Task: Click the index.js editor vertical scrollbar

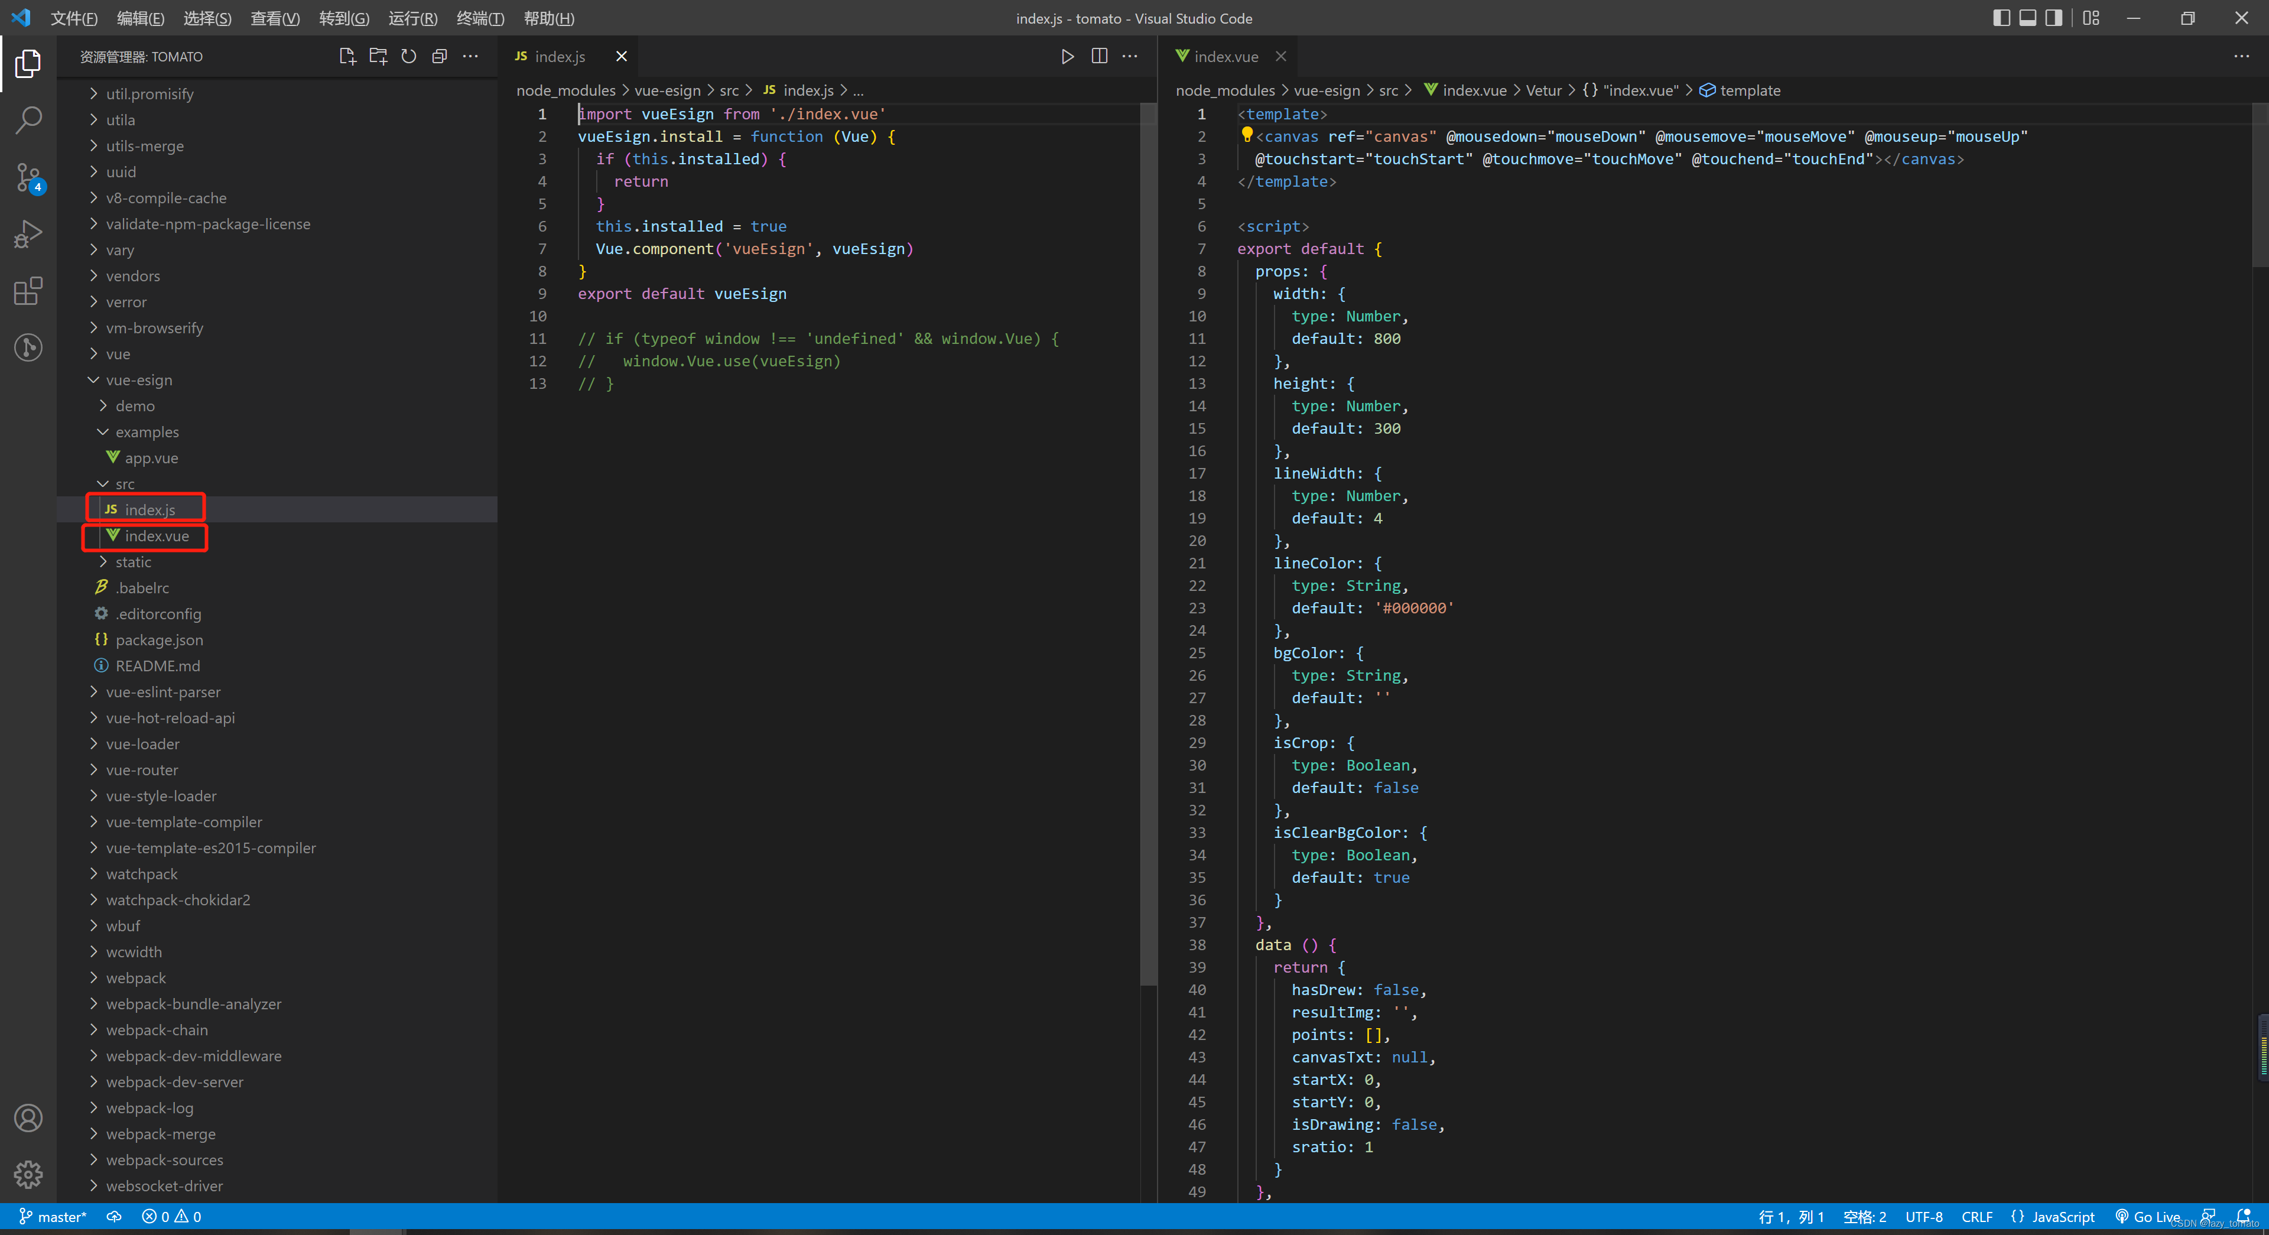Action: point(1147,544)
